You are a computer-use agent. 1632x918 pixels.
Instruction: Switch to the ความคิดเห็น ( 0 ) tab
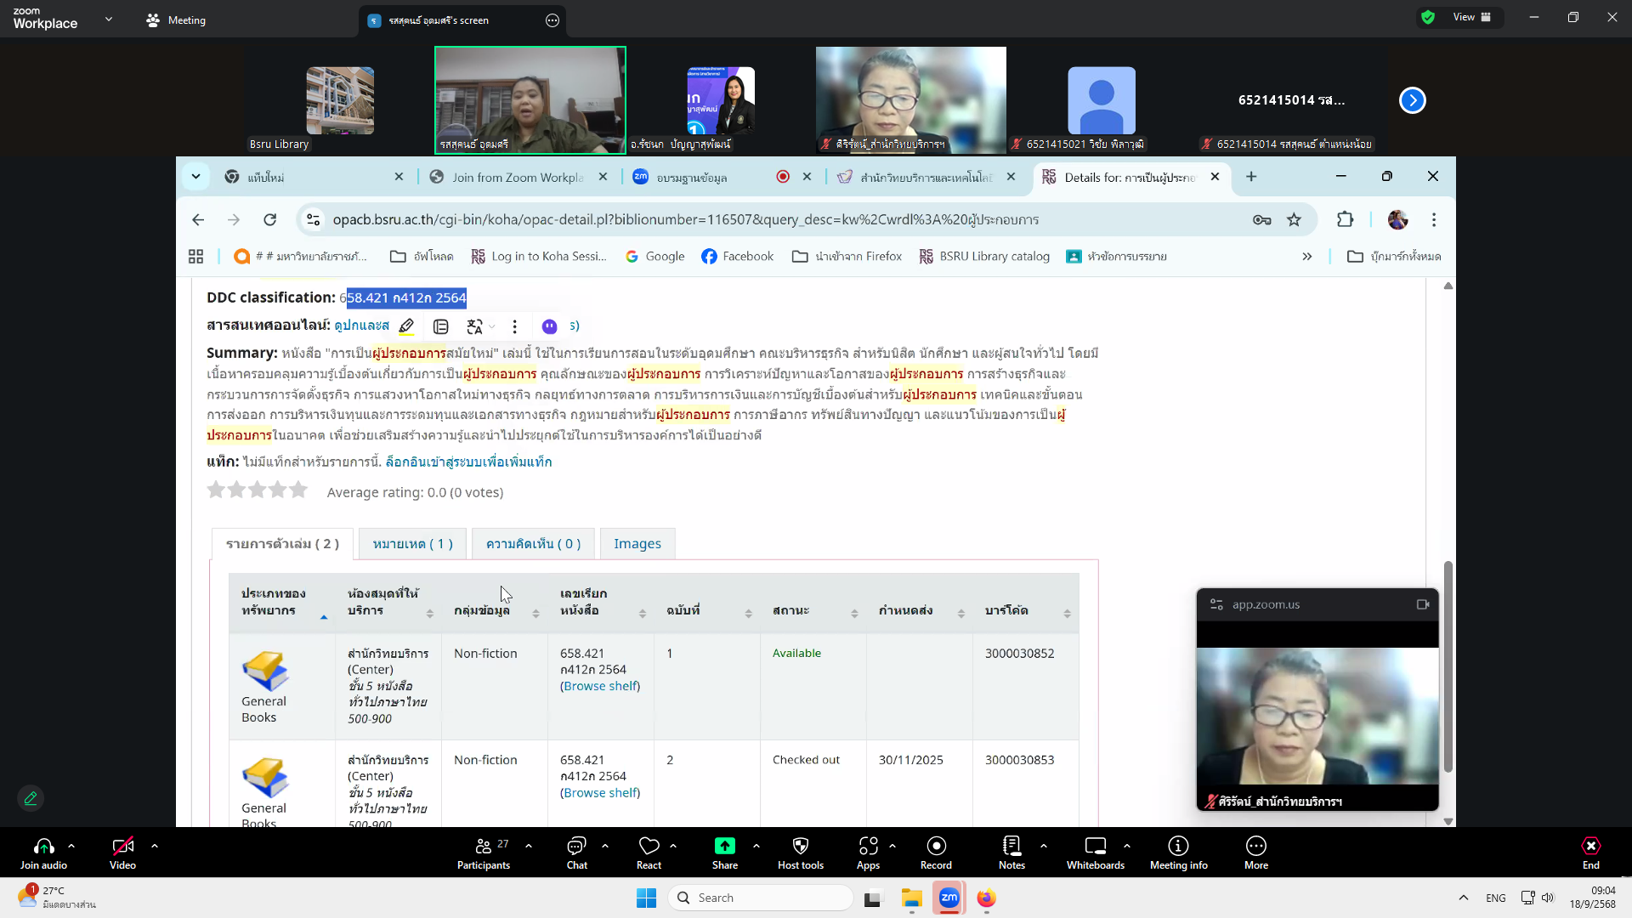(x=533, y=544)
